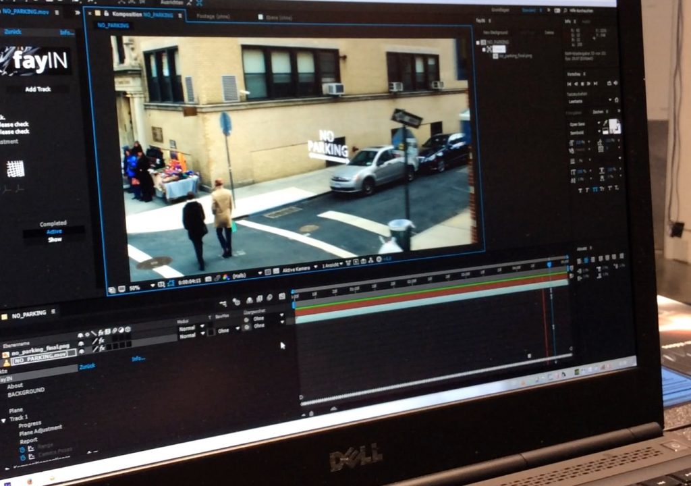This screenshot has height=486, width=691.
Task: Toggle stopwatch for the Camera Poses property
Action: point(22,458)
